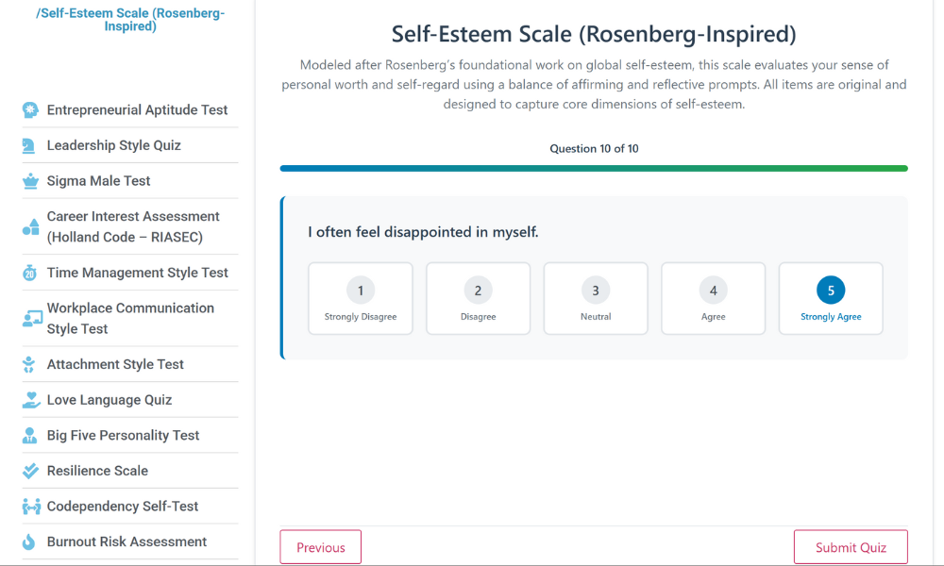Pick rating 4 Agree for the question
Image resolution: width=944 pixels, height=566 pixels.
pyautogui.click(x=713, y=298)
